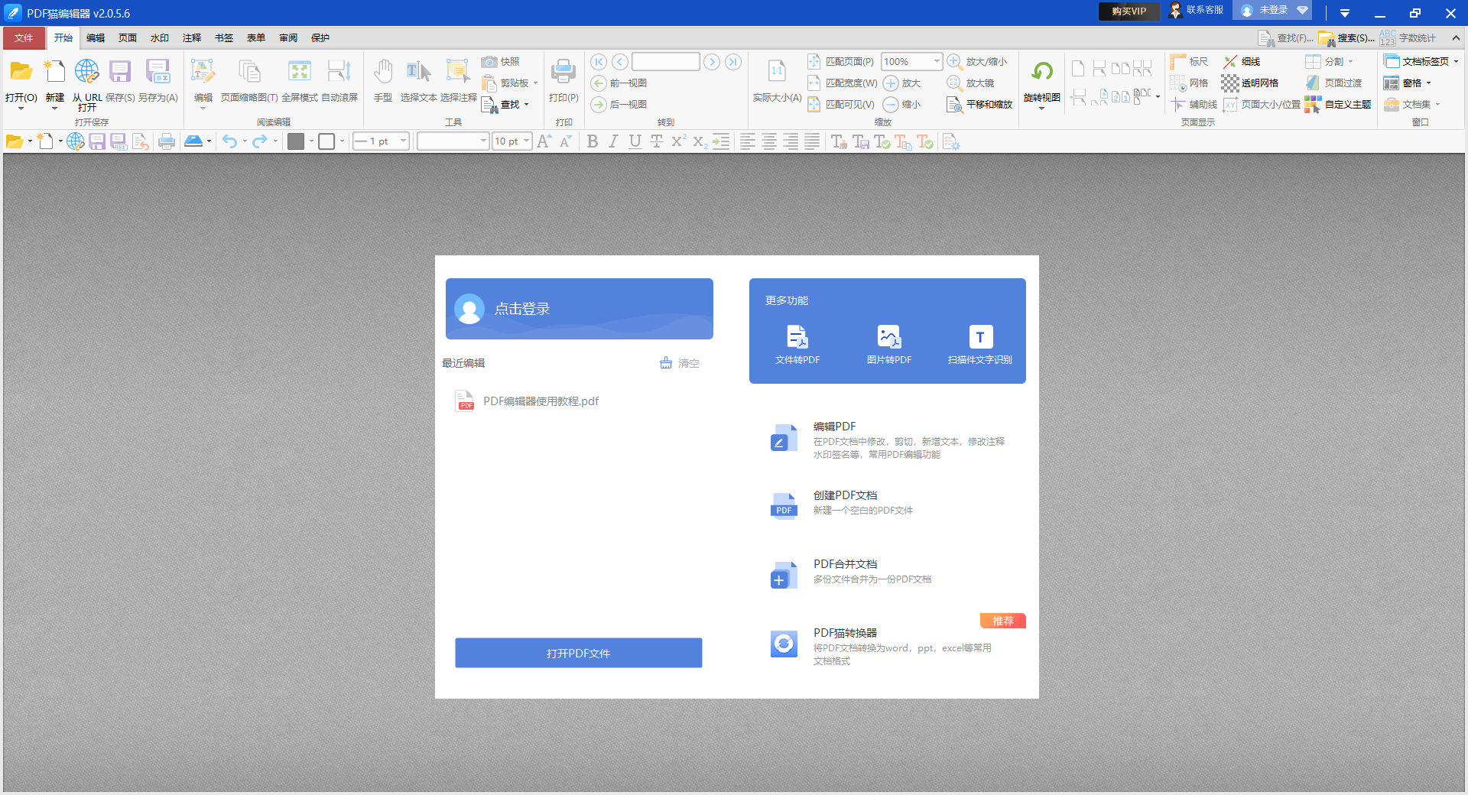The width and height of the screenshot is (1468, 795).
Task: Click 前一视图 previous view
Action: [619, 83]
